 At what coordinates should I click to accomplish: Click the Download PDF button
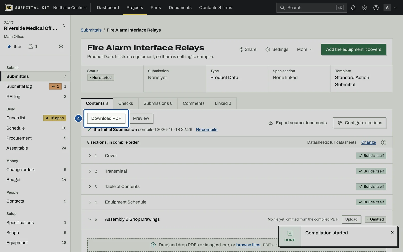(106, 118)
